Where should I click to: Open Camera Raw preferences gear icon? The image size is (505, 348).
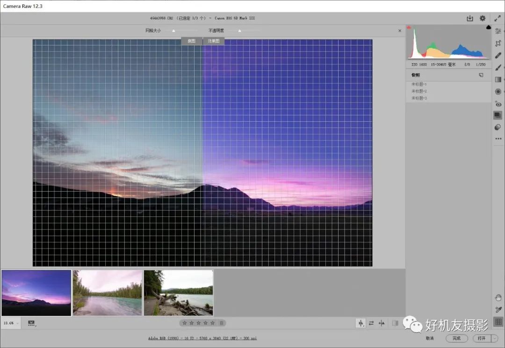tap(483, 18)
